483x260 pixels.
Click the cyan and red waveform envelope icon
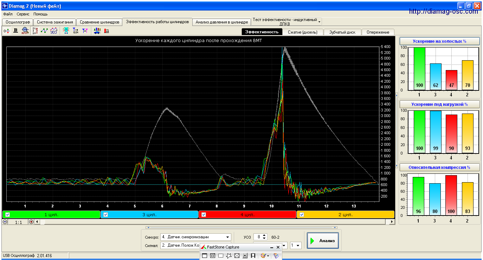point(66,31)
